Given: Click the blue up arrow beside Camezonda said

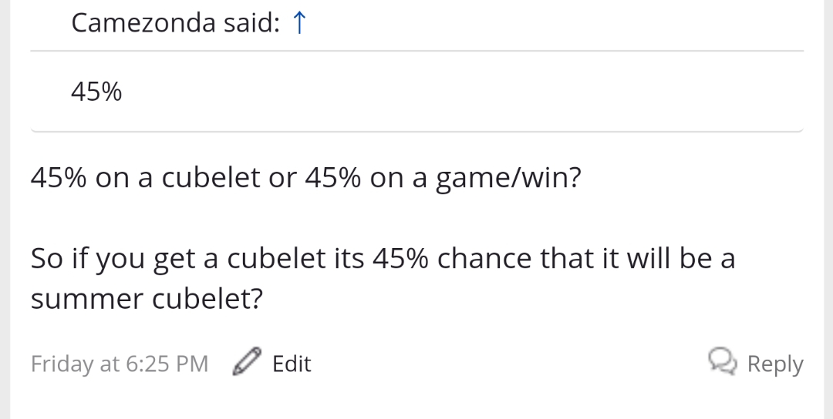Looking at the screenshot, I should [299, 23].
